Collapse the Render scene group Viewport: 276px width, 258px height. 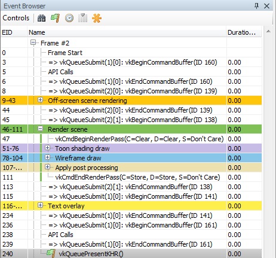[41, 129]
